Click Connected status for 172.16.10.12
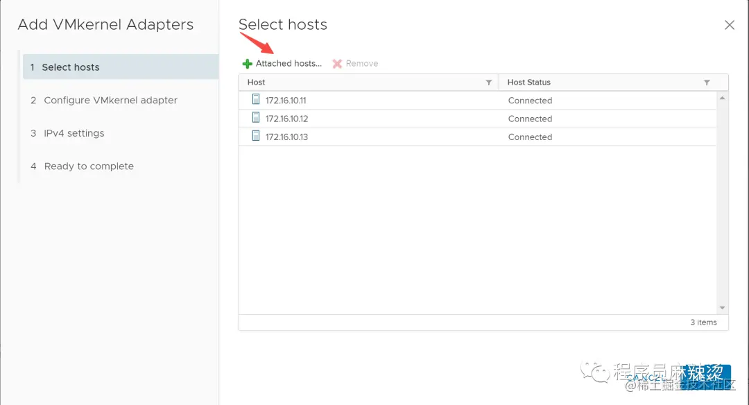The width and height of the screenshot is (749, 405). (x=530, y=119)
